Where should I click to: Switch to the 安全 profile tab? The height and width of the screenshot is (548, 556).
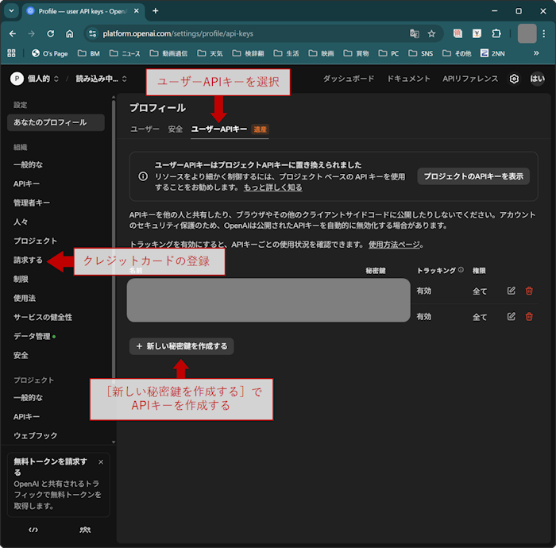[176, 129]
